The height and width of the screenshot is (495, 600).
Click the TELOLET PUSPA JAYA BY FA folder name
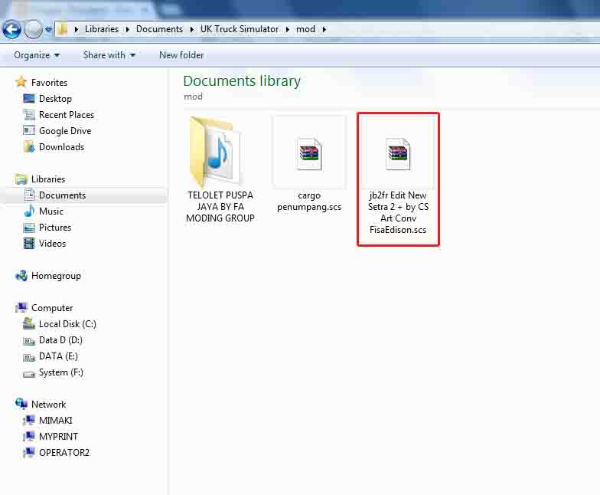[x=220, y=207]
